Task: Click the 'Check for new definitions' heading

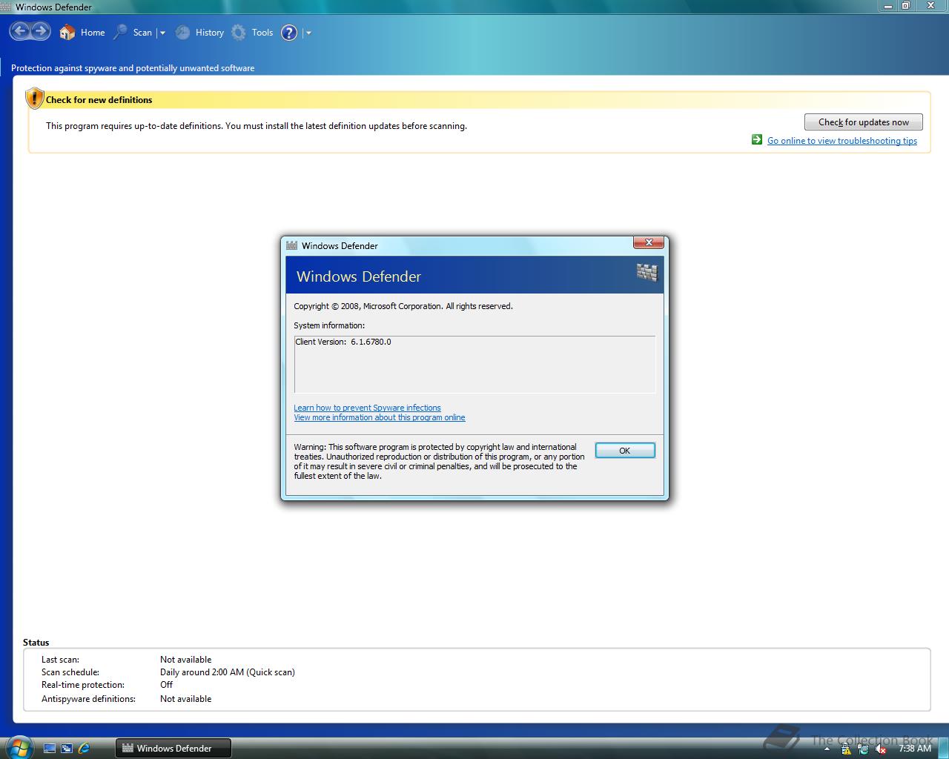Action: [99, 100]
